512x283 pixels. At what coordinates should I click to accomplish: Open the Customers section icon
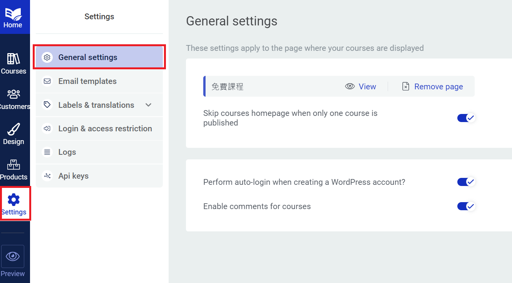click(x=13, y=94)
